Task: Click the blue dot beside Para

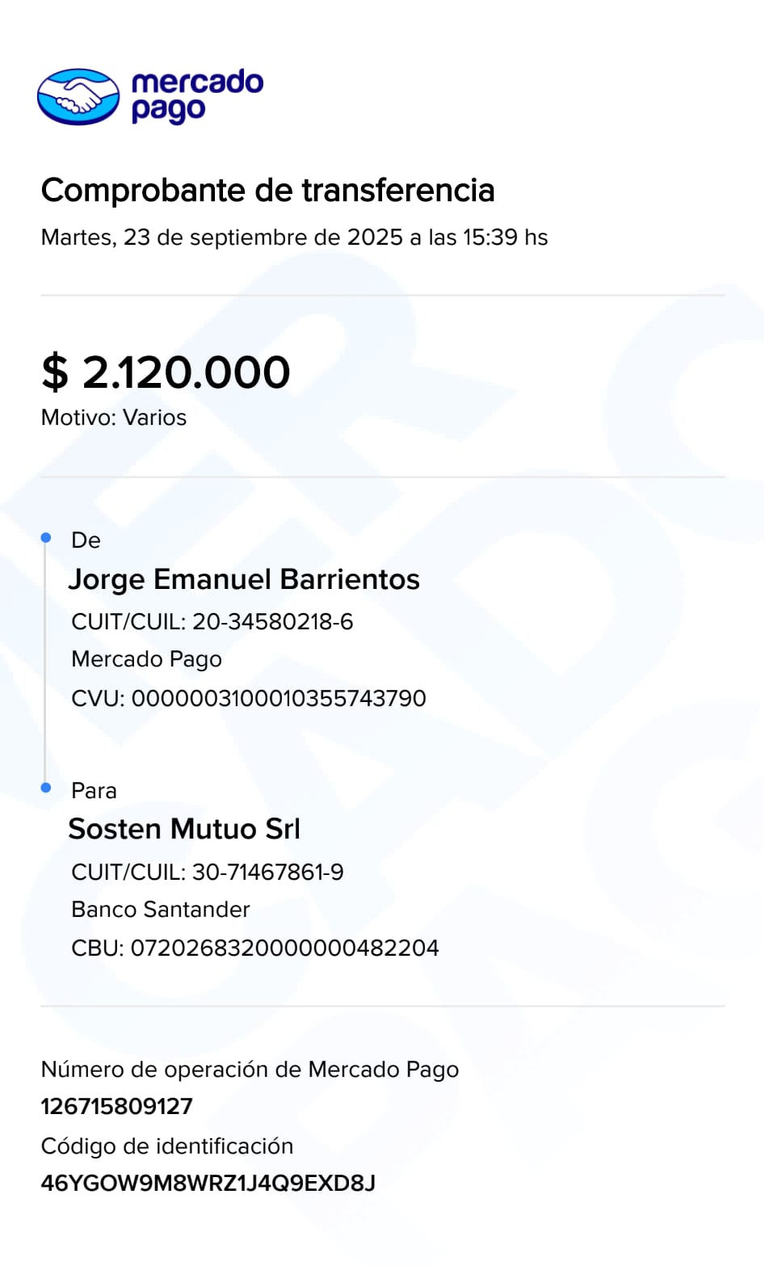Action: coord(46,788)
